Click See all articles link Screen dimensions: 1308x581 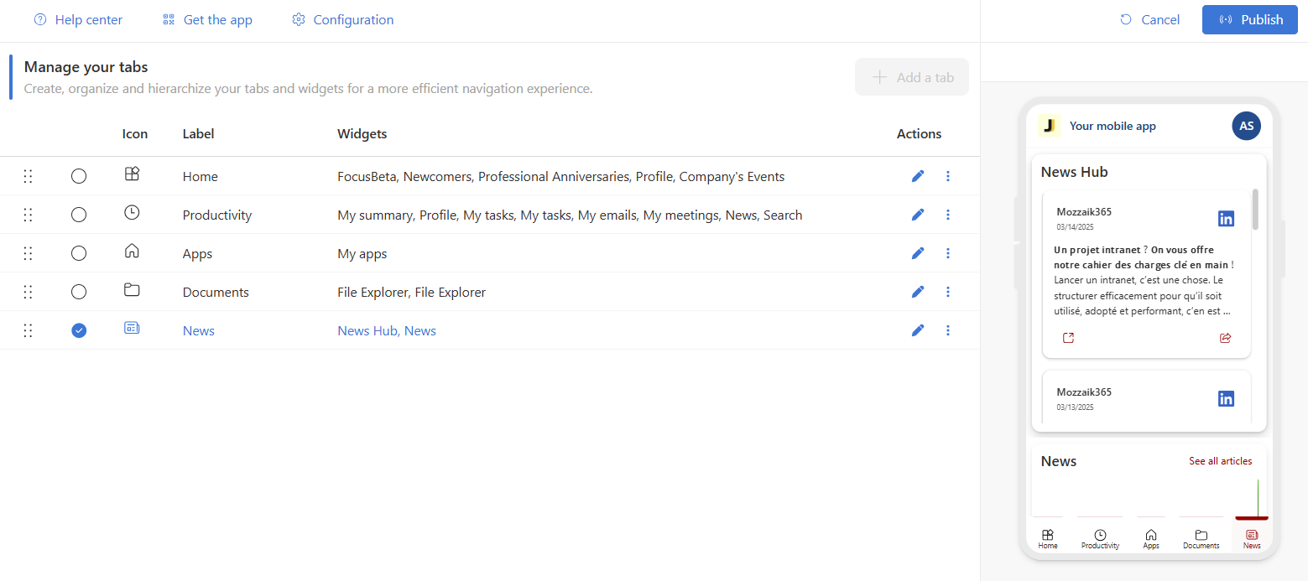point(1220,461)
